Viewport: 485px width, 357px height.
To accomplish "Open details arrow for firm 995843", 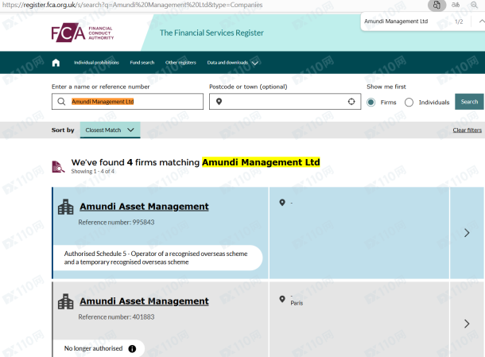I will pos(467,232).
